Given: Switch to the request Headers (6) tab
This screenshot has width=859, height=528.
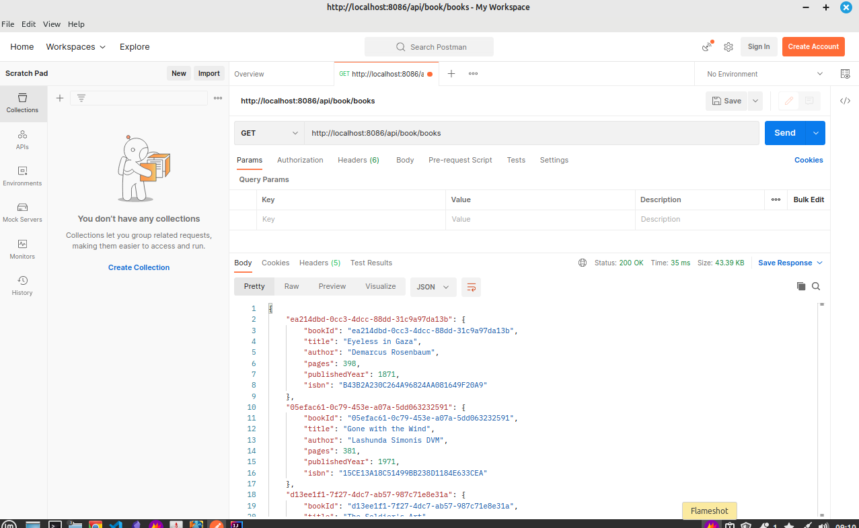Looking at the screenshot, I should point(359,160).
